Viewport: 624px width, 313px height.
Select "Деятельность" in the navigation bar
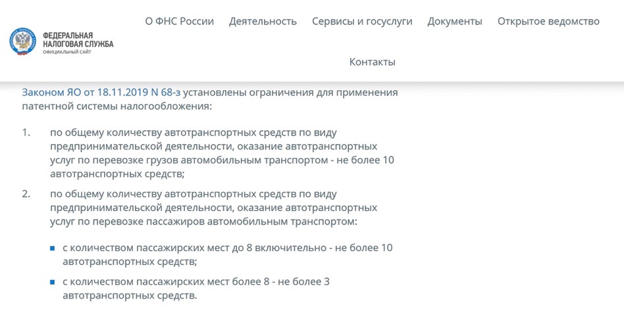[x=263, y=21]
